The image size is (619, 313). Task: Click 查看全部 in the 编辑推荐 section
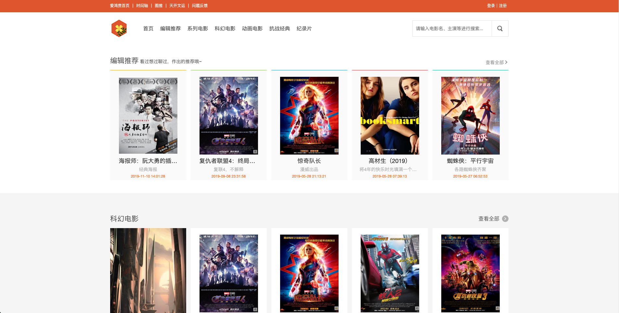tap(496, 62)
